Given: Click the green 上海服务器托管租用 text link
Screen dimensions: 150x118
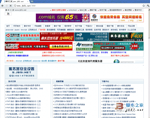Looking at the screenshot, I should [15, 52].
